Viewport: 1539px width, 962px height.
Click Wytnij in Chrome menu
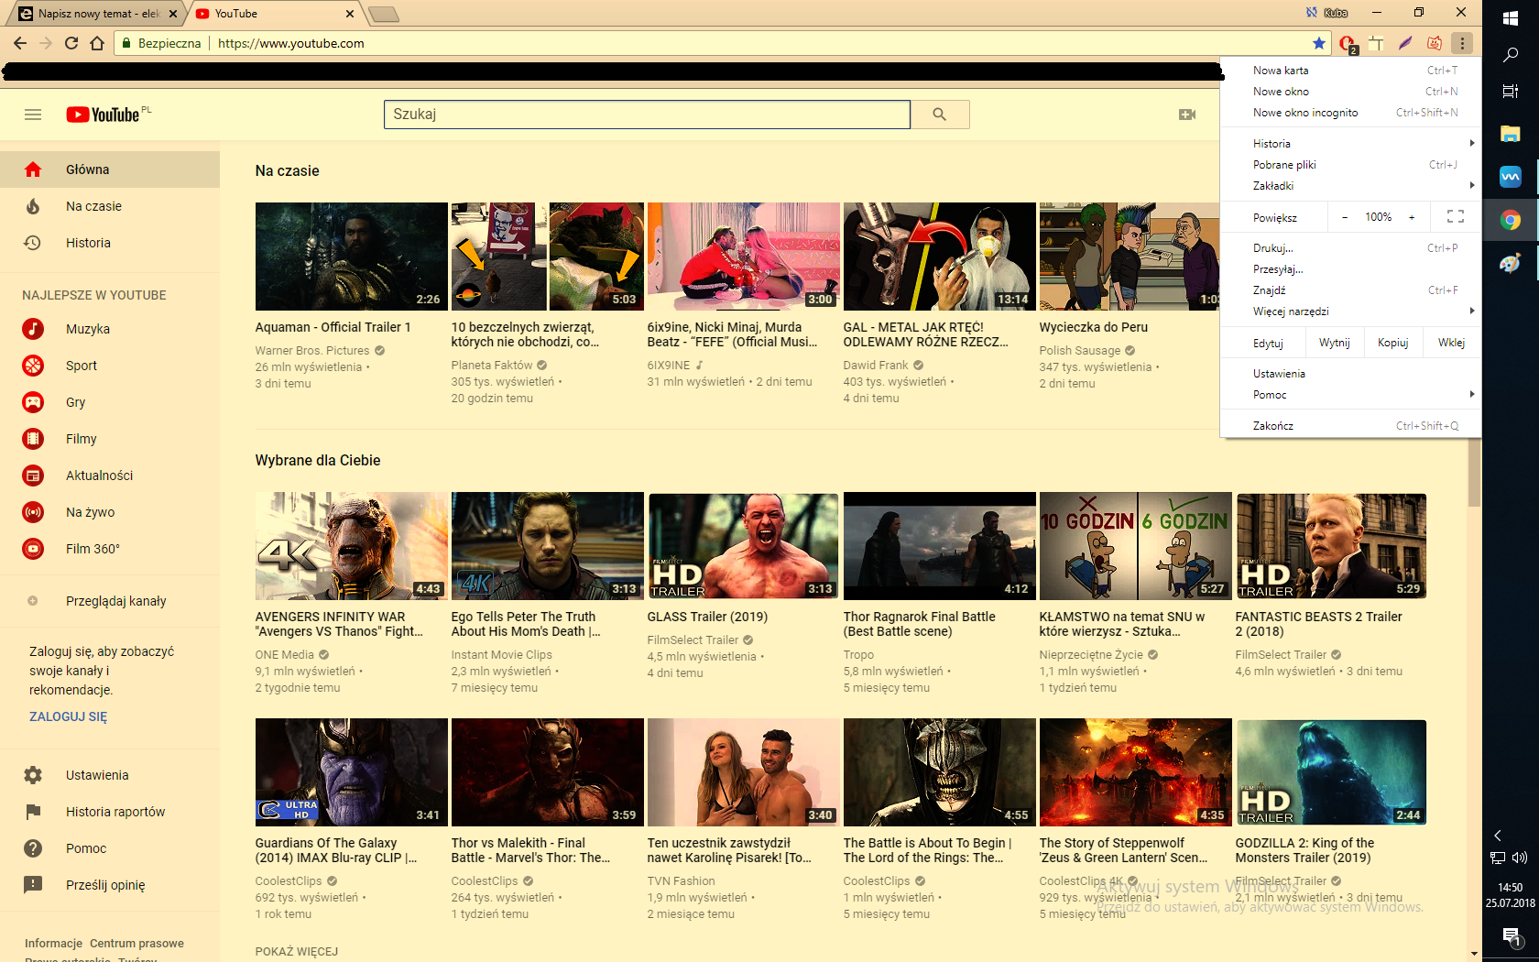click(x=1334, y=343)
